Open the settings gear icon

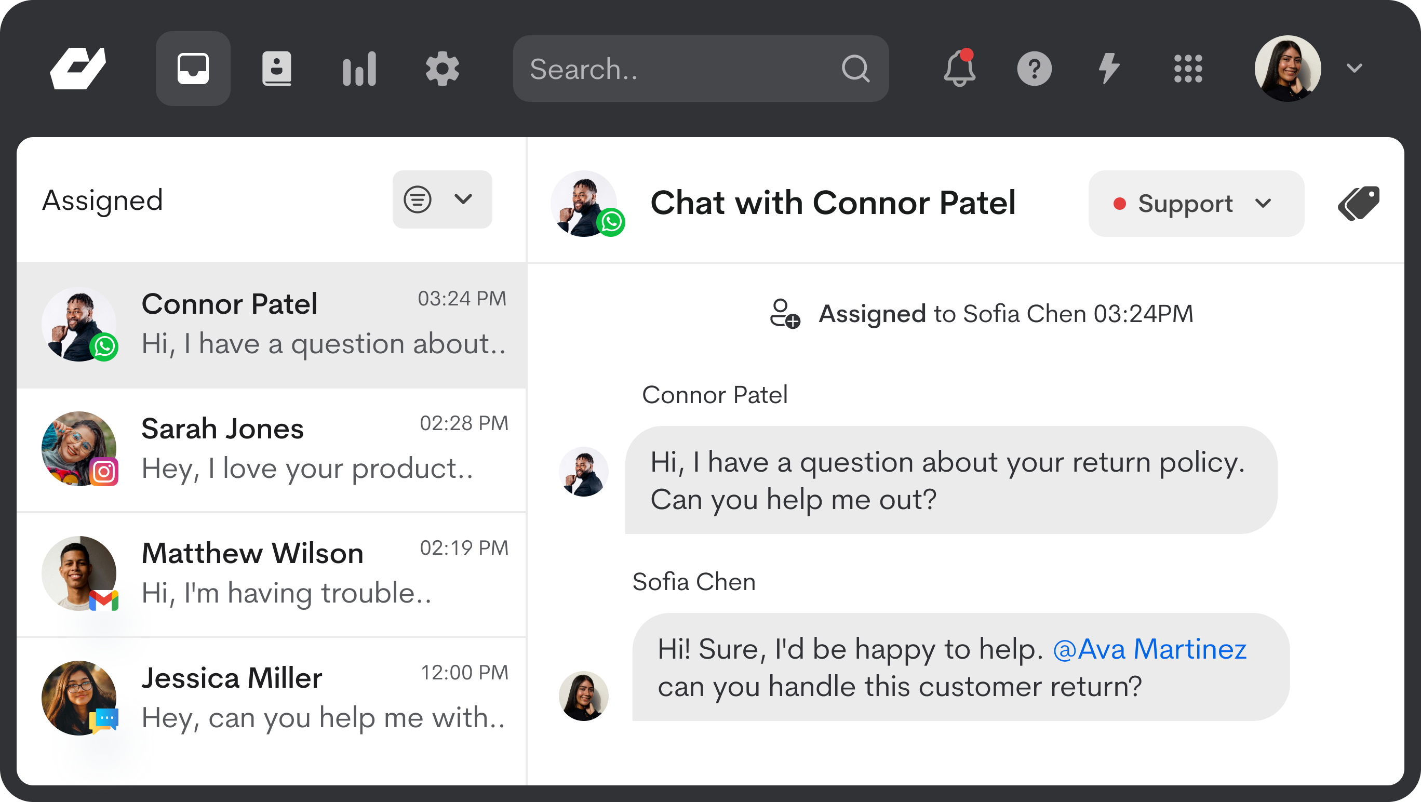[x=442, y=69]
